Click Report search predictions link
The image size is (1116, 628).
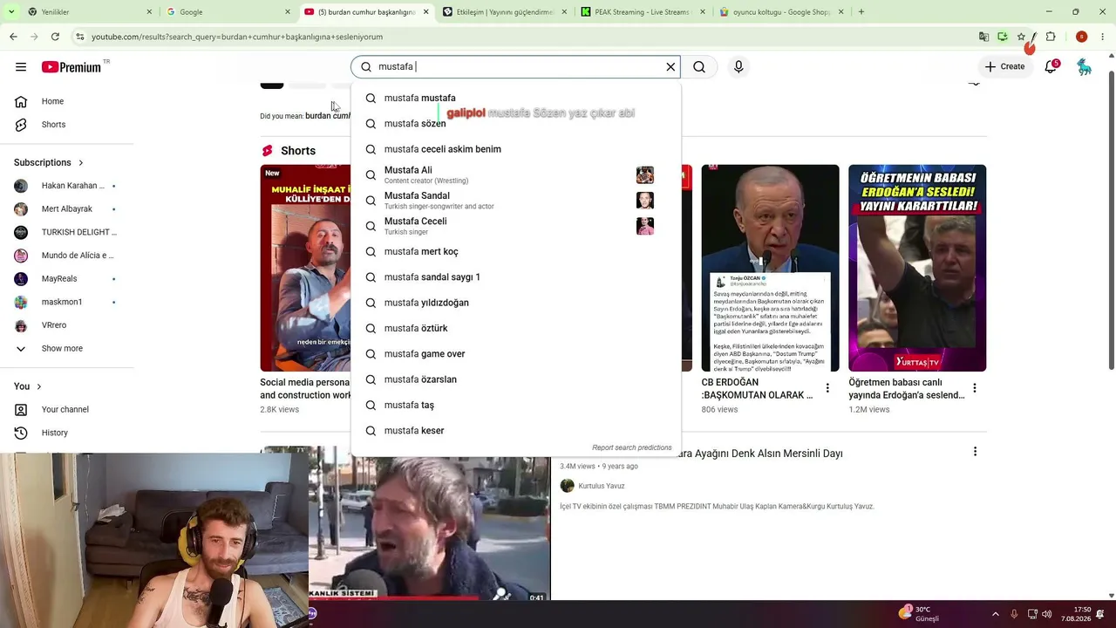click(632, 447)
